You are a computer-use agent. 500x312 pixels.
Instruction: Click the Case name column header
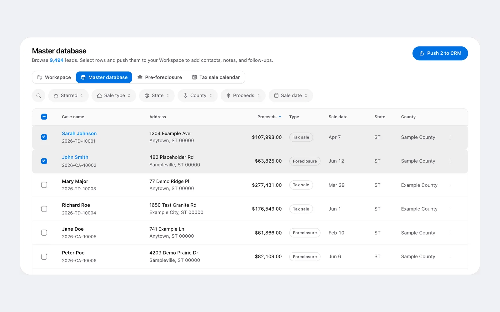[73, 117]
